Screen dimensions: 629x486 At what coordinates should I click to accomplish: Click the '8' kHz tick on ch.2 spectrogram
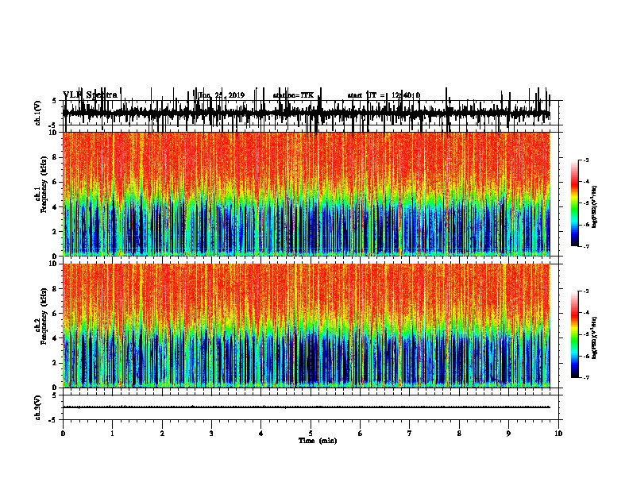coord(55,289)
